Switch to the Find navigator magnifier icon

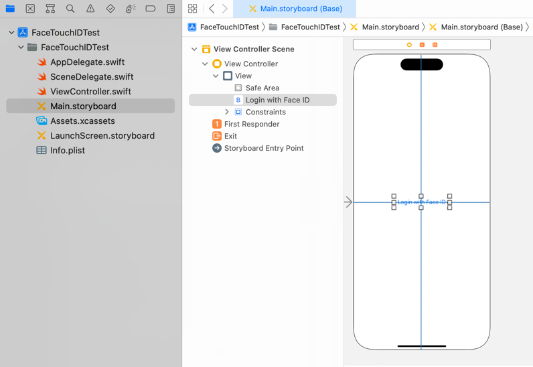(70, 9)
